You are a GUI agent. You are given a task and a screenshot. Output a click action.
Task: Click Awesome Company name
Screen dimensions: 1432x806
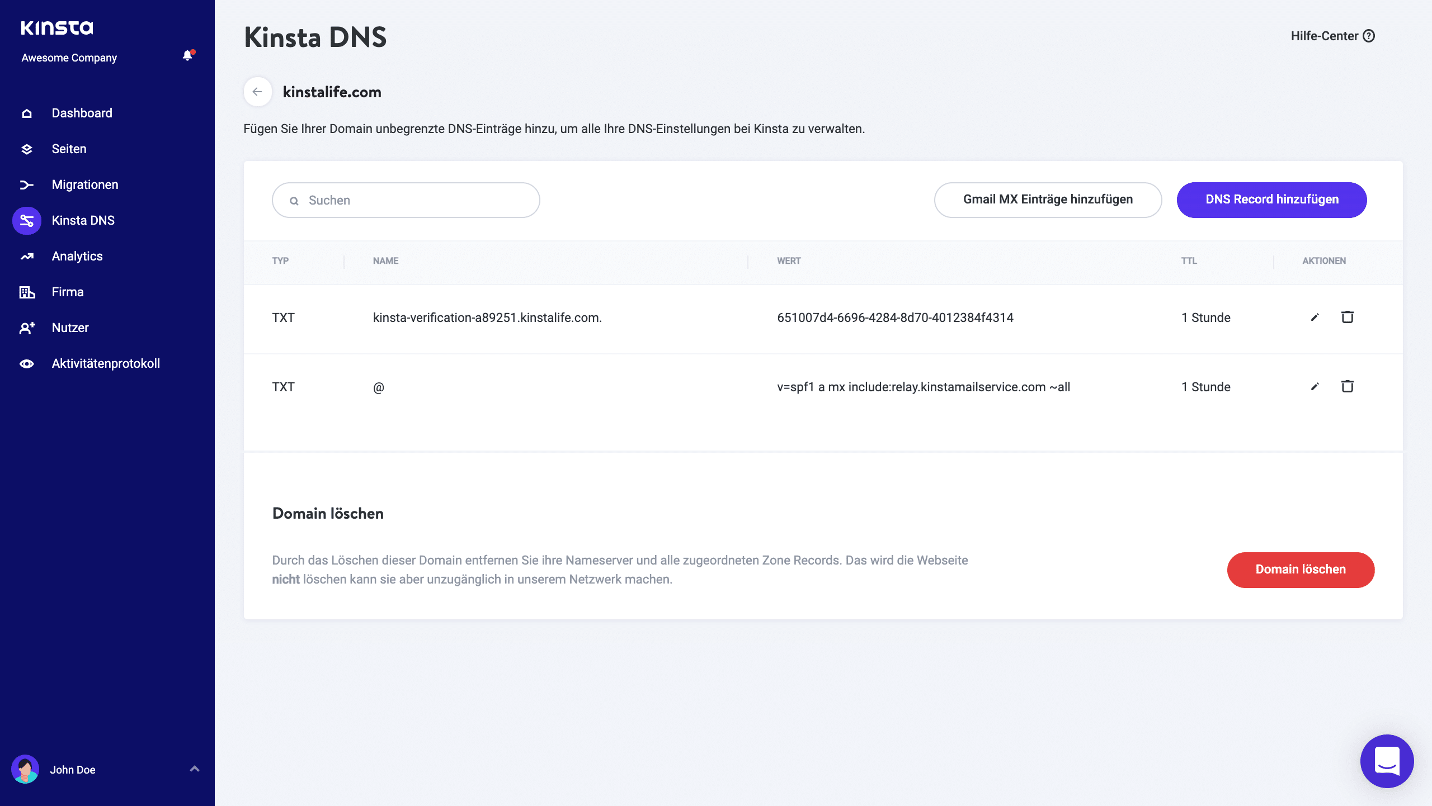coord(69,58)
